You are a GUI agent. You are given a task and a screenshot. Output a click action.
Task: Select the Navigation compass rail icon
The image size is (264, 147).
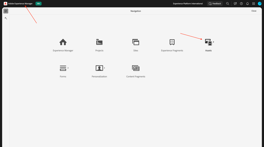[x=6, y=11]
